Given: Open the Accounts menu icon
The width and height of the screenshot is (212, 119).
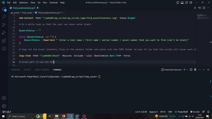Looking at the screenshot, I should click(4, 98).
